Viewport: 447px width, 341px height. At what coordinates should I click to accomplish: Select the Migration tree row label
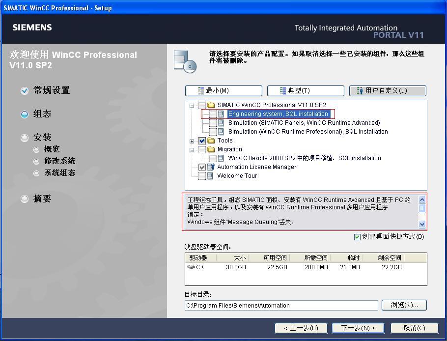(229, 149)
